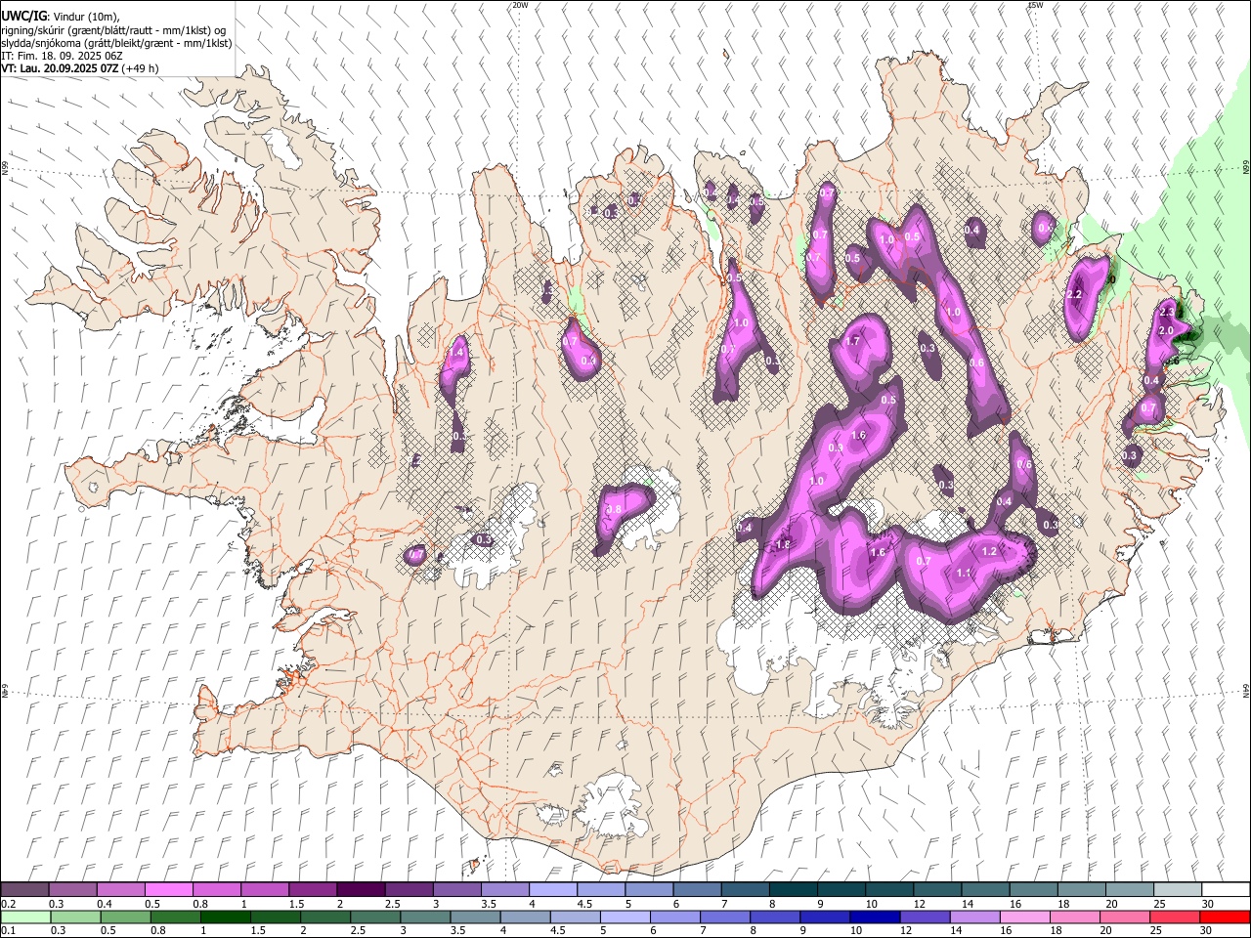The width and height of the screenshot is (1251, 938).
Task: Click the '0.4' label in the snow legend
Action: point(105,904)
